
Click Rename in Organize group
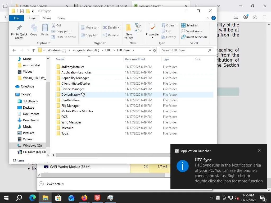(111, 35)
